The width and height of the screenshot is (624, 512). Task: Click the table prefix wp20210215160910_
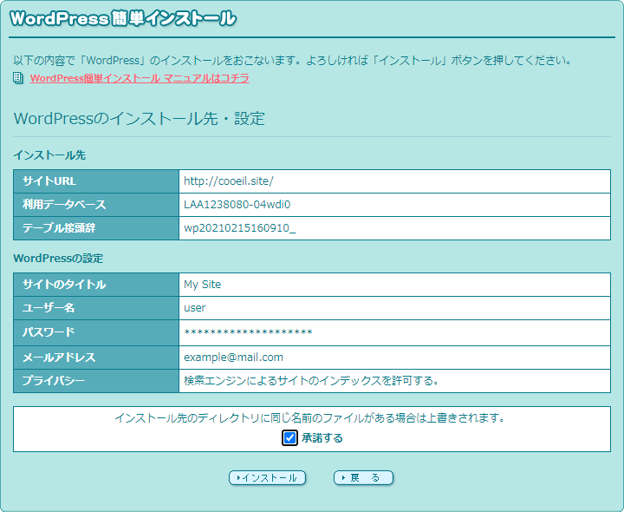(239, 228)
